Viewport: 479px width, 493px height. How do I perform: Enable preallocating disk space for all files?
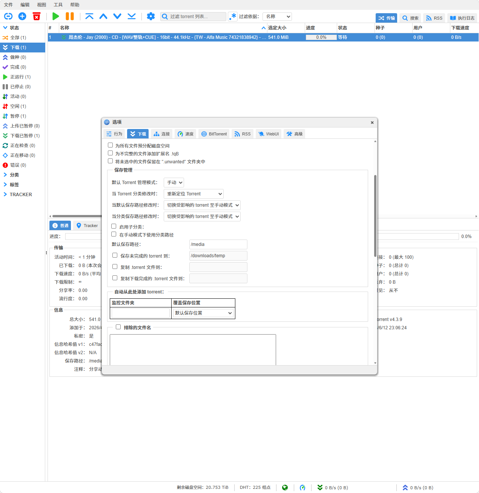pos(110,145)
